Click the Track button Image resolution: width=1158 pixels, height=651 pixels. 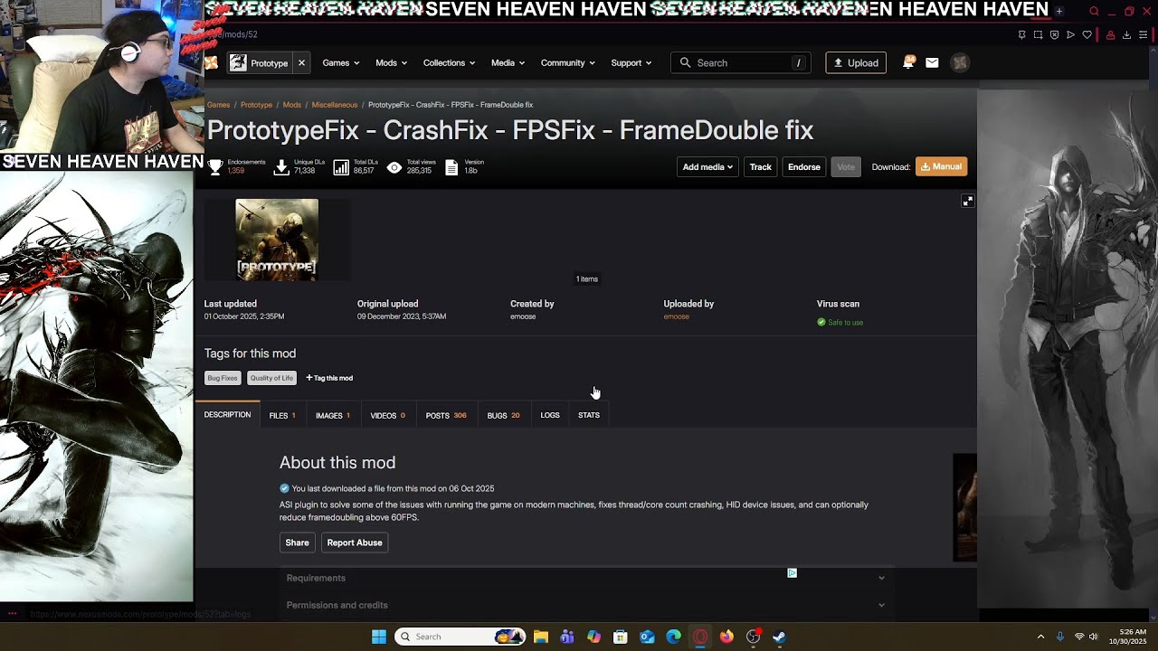(761, 166)
